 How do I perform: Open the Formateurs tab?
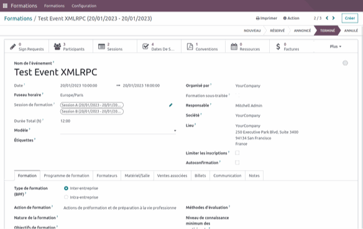click(107, 176)
